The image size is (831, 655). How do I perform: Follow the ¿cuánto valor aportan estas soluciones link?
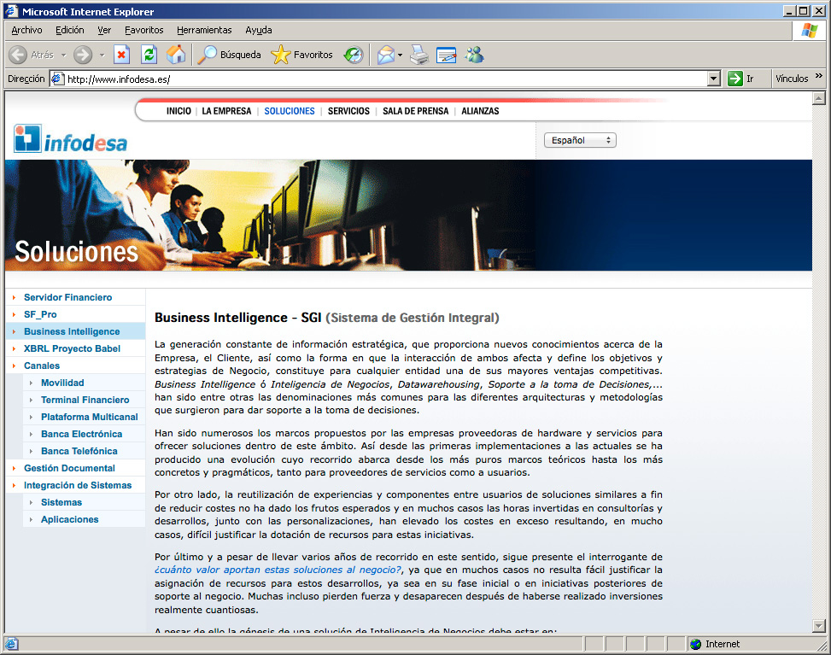click(278, 570)
